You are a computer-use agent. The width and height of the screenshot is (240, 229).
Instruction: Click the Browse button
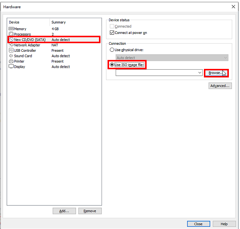pos(216,73)
